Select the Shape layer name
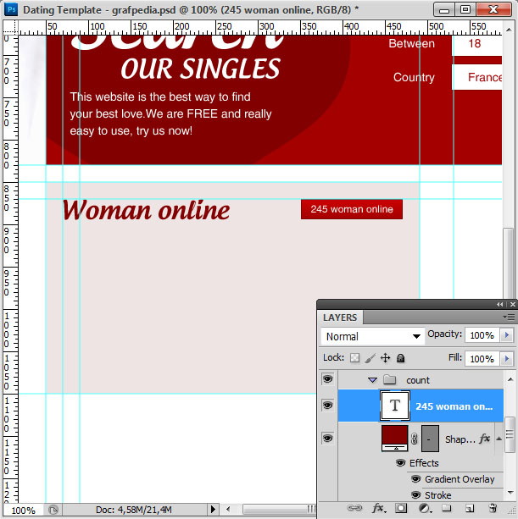Screen dimensions: 518x519 pyautogui.click(x=460, y=439)
